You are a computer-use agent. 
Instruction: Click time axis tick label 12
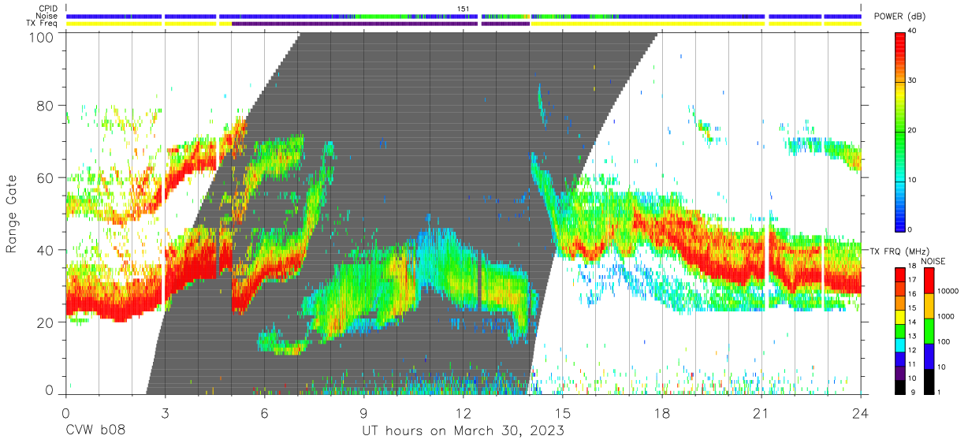(x=463, y=414)
